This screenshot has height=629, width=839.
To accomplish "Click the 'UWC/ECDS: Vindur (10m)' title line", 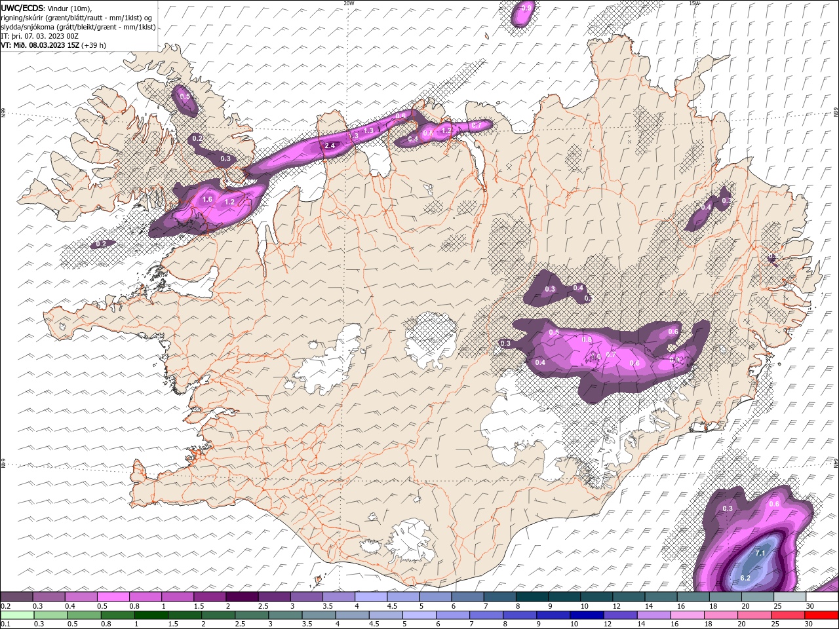I will 47,8.
